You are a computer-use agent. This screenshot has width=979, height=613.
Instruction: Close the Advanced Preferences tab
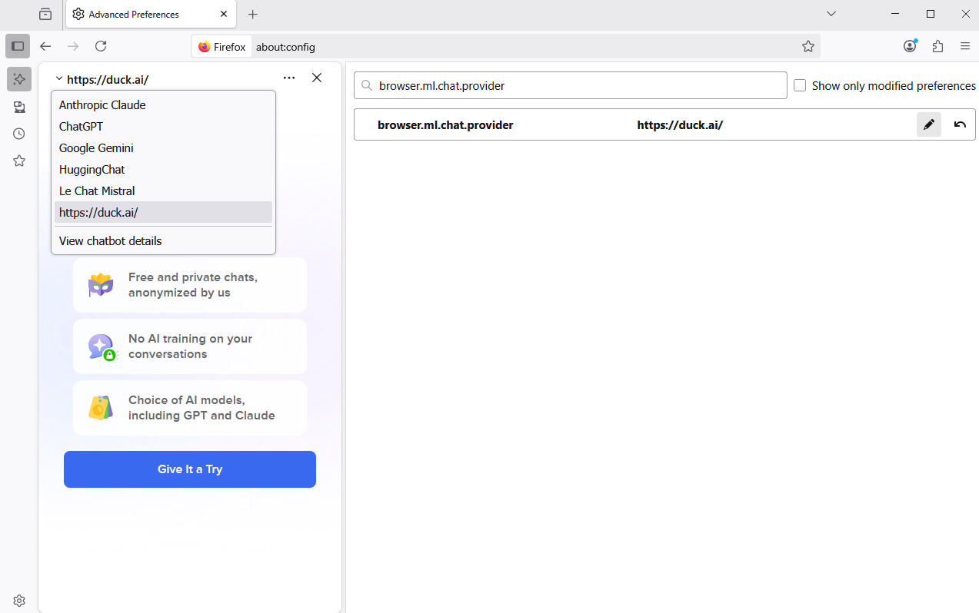224,14
